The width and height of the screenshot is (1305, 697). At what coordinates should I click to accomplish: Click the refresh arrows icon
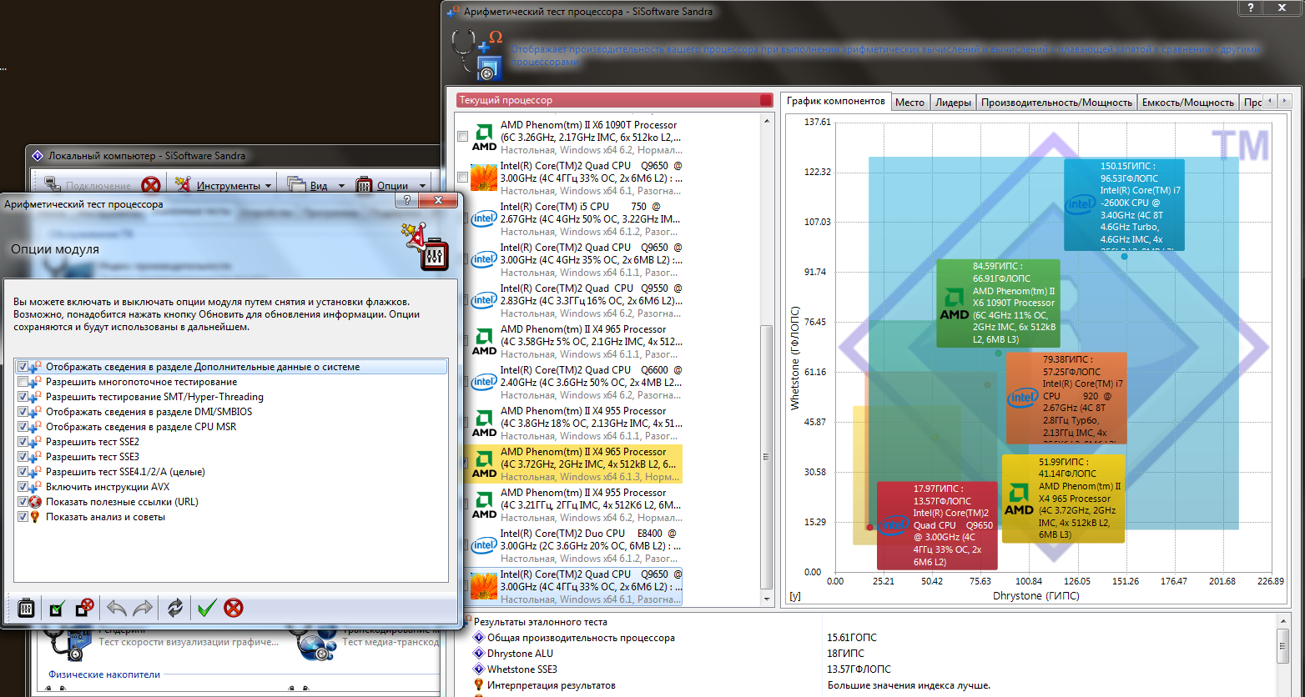coord(174,608)
